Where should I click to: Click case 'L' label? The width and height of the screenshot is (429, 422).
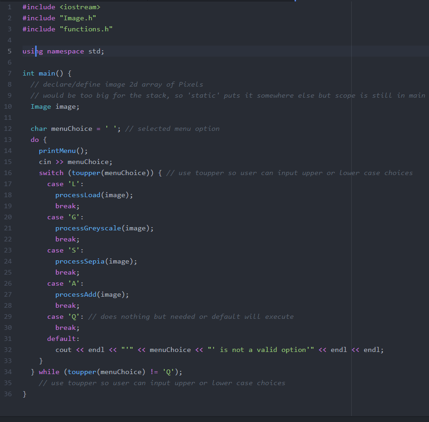(x=65, y=184)
